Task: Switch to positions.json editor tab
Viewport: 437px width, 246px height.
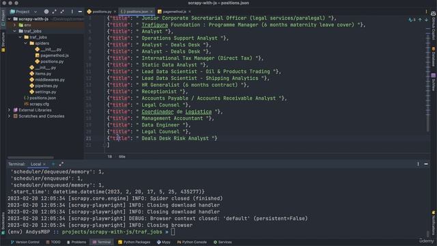Action: [135, 12]
